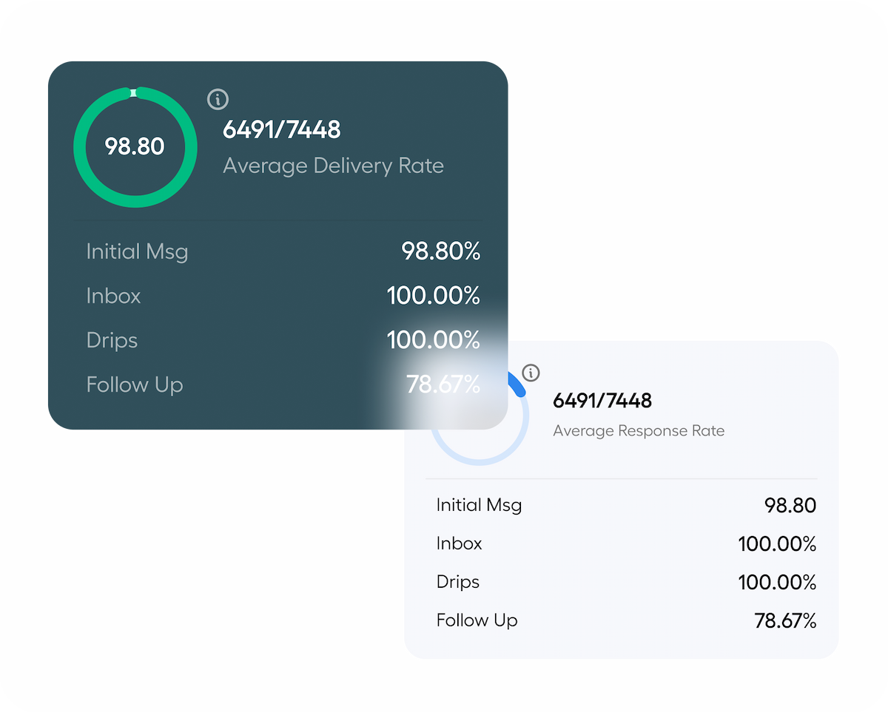Click 98.80 value inside green ring
The height and width of the screenshot is (712, 888).
pyautogui.click(x=135, y=146)
